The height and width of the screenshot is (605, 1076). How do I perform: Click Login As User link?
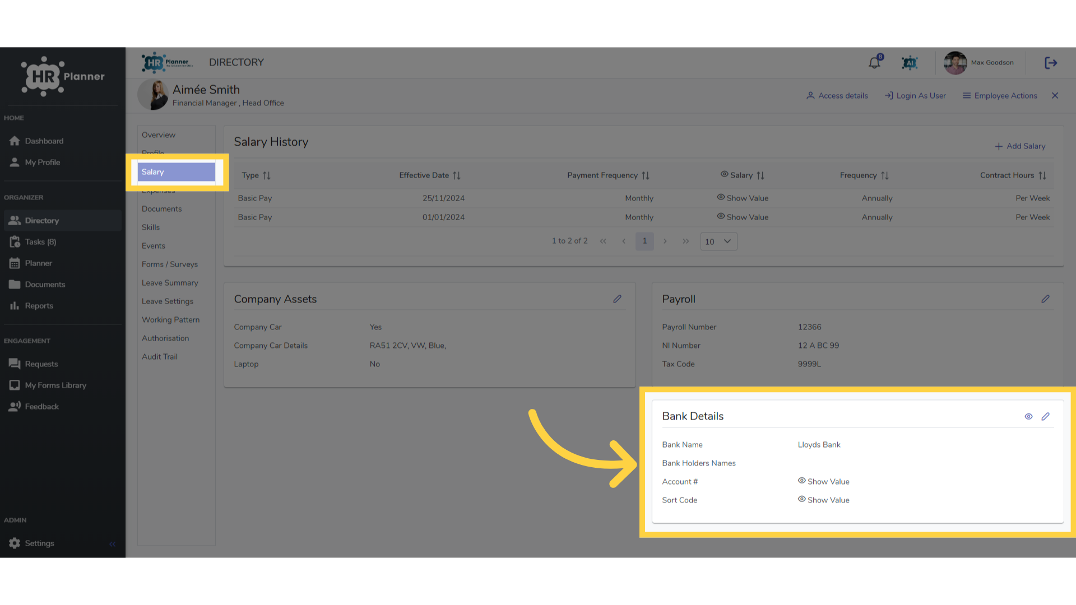point(915,96)
